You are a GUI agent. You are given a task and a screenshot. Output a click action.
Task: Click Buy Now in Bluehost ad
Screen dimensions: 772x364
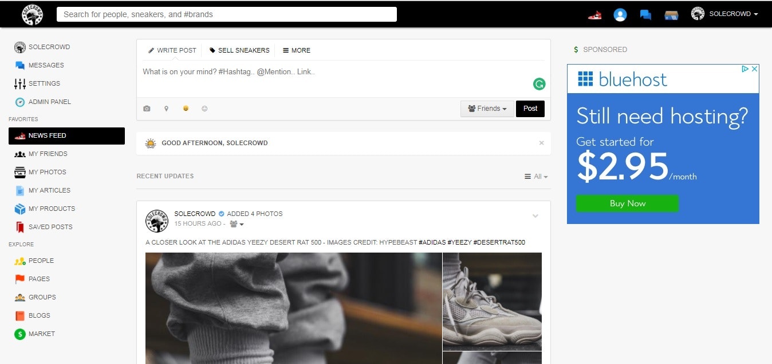(x=627, y=203)
